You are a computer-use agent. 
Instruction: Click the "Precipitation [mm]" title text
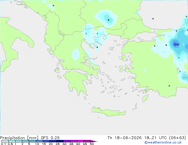(x=19, y=138)
